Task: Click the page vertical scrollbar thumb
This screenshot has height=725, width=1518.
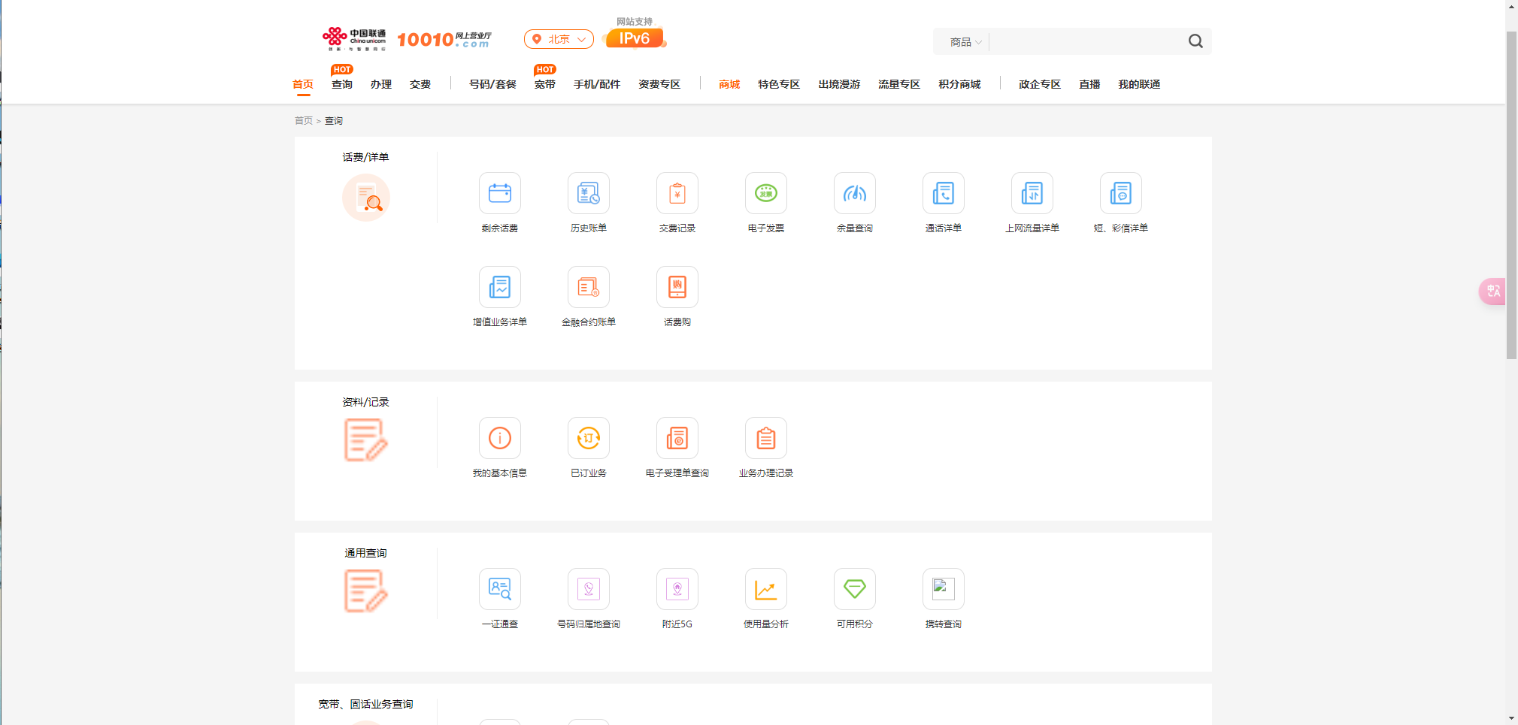Action: click(x=1511, y=195)
